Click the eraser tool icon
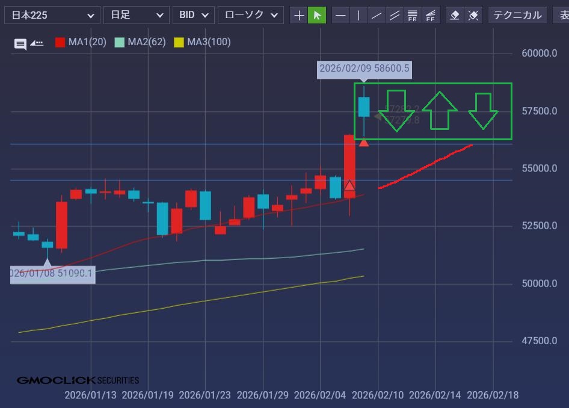Image resolution: width=569 pixels, height=408 pixels. point(455,15)
